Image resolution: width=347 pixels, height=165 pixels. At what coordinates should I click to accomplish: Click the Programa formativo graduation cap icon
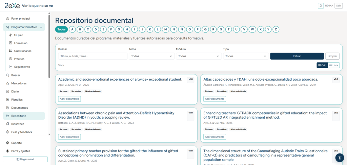[x=7, y=27]
